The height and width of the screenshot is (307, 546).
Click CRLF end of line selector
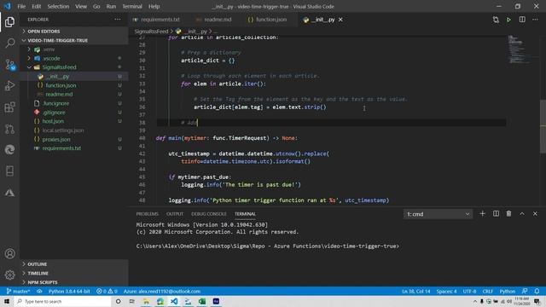[x=487, y=292]
